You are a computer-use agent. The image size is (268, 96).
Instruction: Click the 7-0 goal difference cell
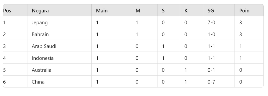pos(219,22)
